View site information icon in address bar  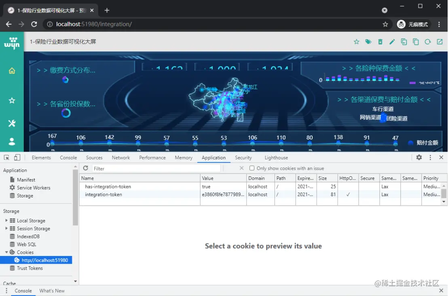click(x=50, y=24)
